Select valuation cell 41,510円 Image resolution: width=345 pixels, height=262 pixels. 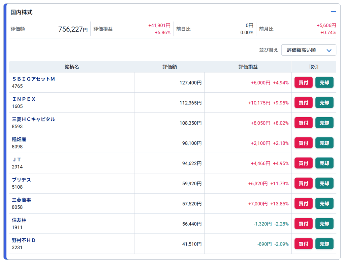(x=192, y=244)
